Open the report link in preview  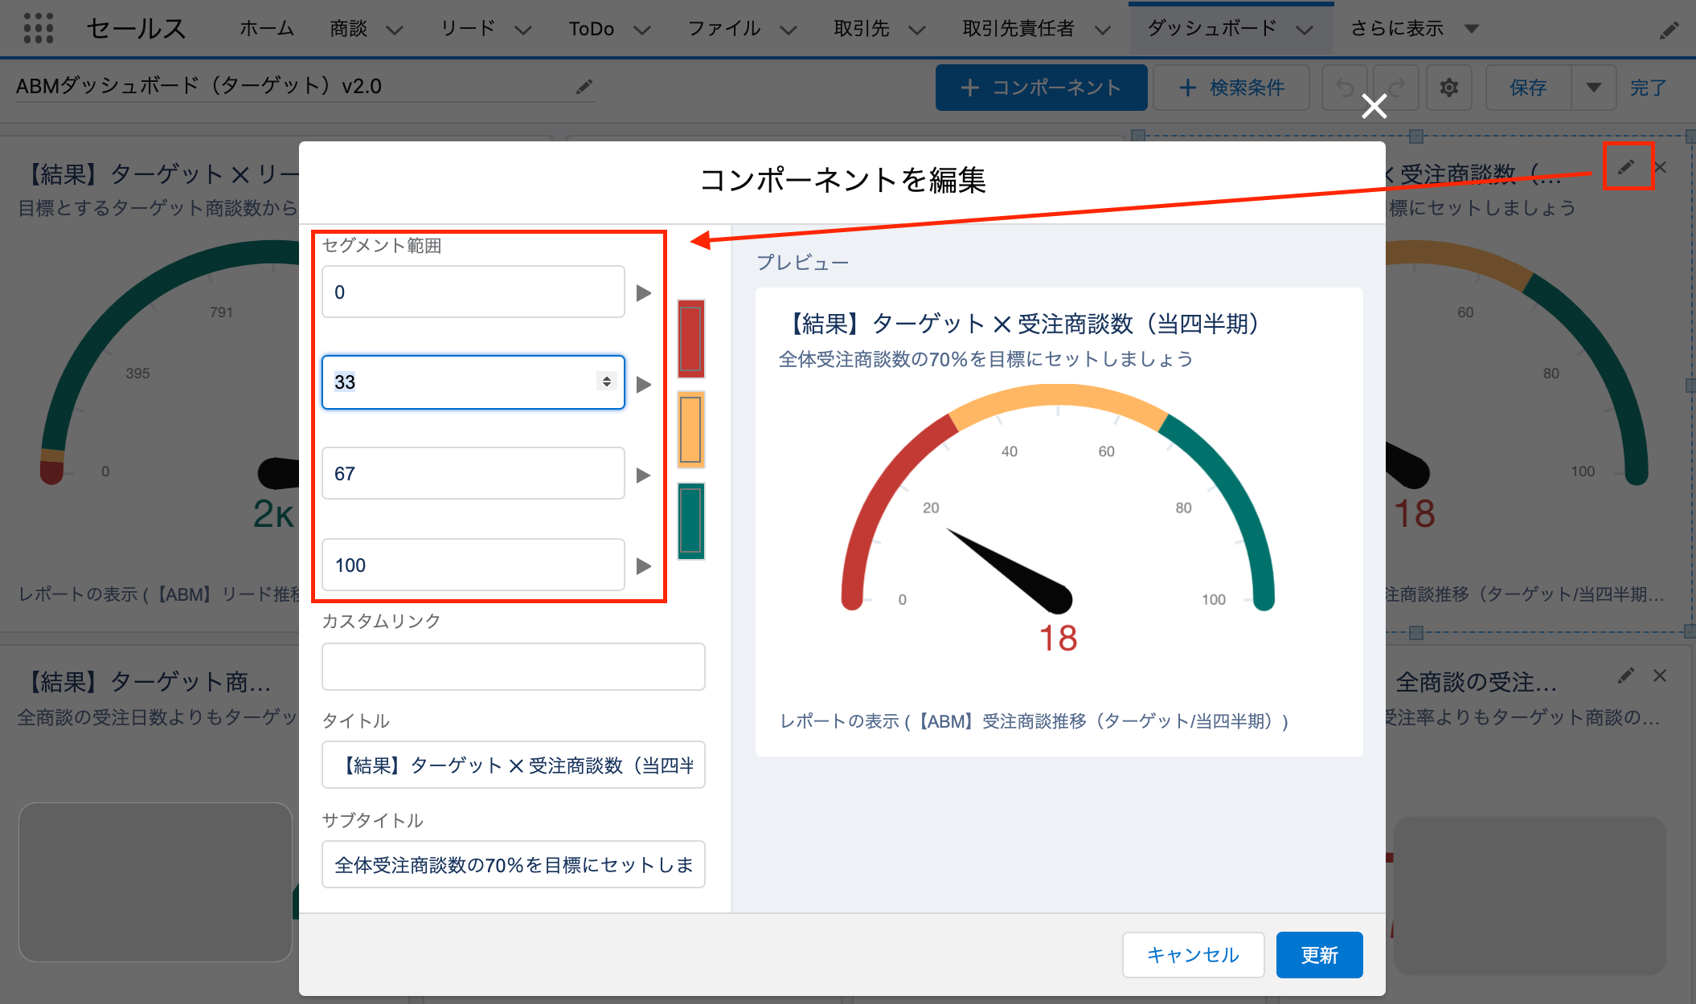pyautogui.click(x=1034, y=721)
